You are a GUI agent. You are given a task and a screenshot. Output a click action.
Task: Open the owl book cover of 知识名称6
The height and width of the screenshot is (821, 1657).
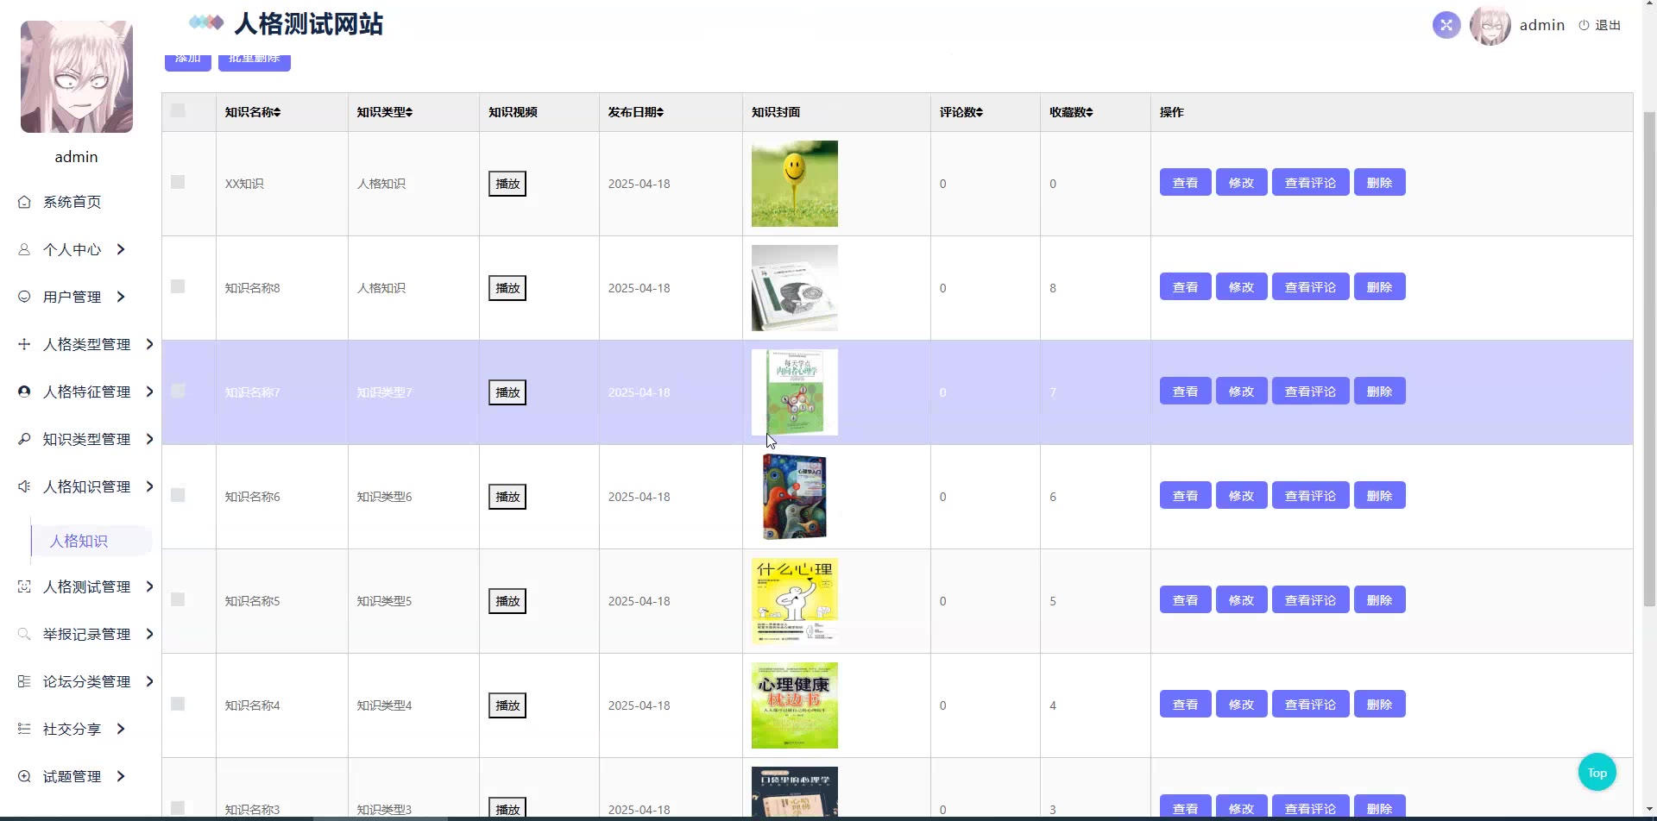pyautogui.click(x=794, y=497)
